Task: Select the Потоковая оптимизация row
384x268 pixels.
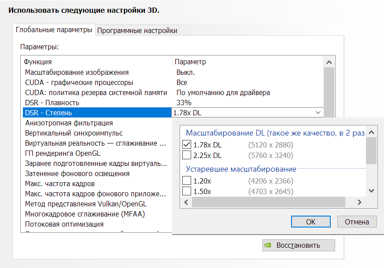Action: tap(97, 224)
